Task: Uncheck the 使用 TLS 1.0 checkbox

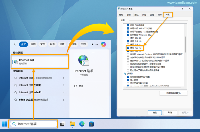Action: pyautogui.click(x=128, y=41)
